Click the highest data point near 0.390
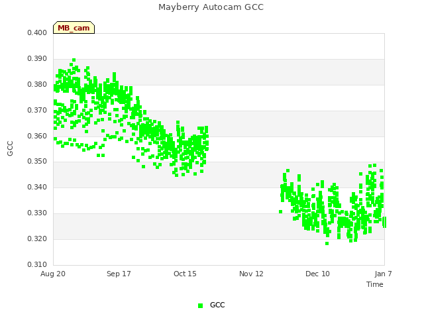 pyautogui.click(x=74, y=60)
